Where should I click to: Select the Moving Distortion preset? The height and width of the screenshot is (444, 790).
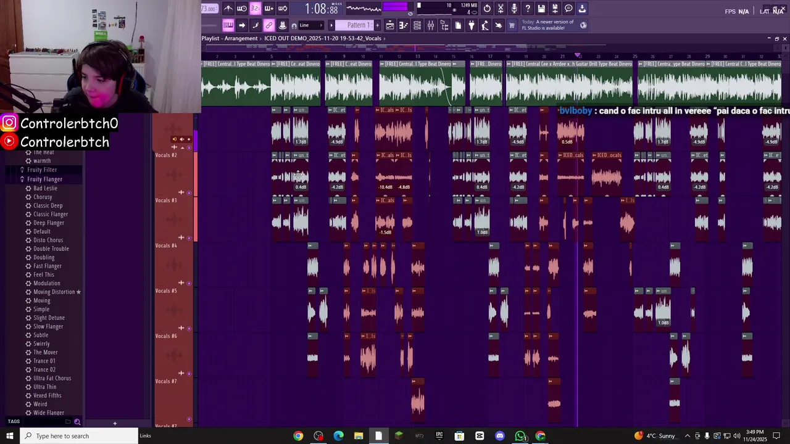pyautogui.click(x=54, y=292)
